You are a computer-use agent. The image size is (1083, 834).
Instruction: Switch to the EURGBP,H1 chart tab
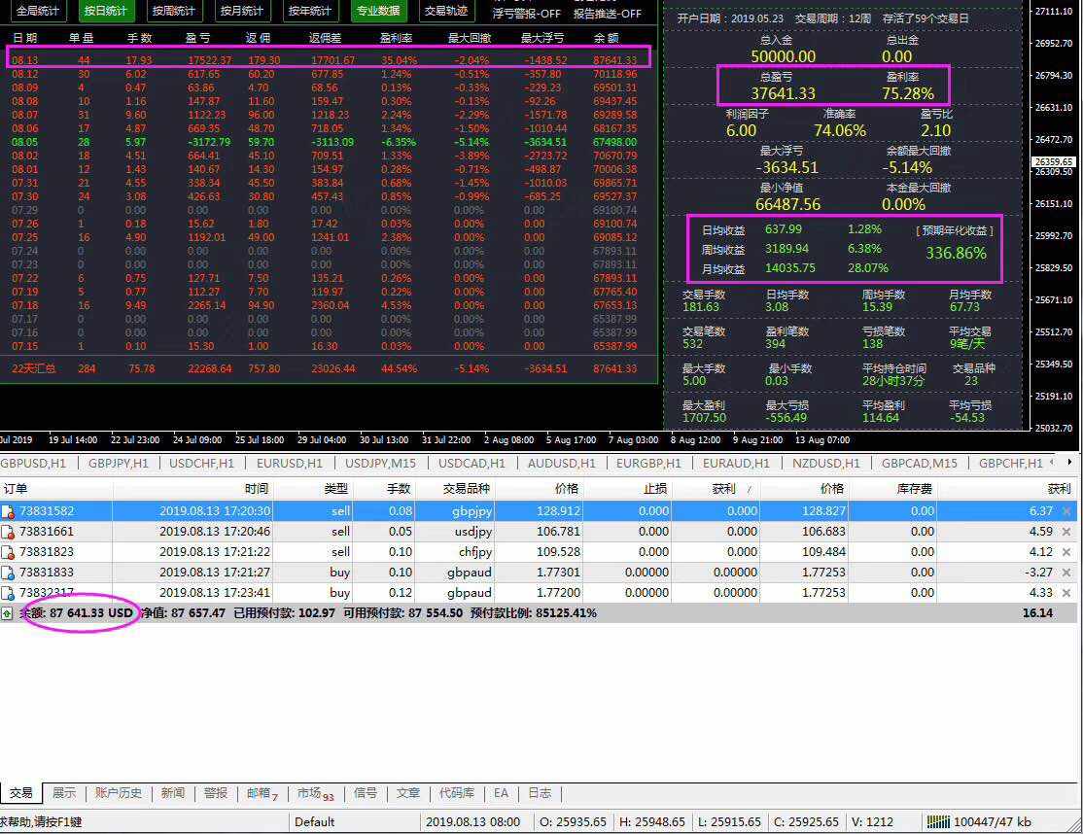pos(648,464)
